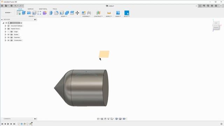Click the Insert image icon
The image size is (224, 126).
[x=118, y=13]
